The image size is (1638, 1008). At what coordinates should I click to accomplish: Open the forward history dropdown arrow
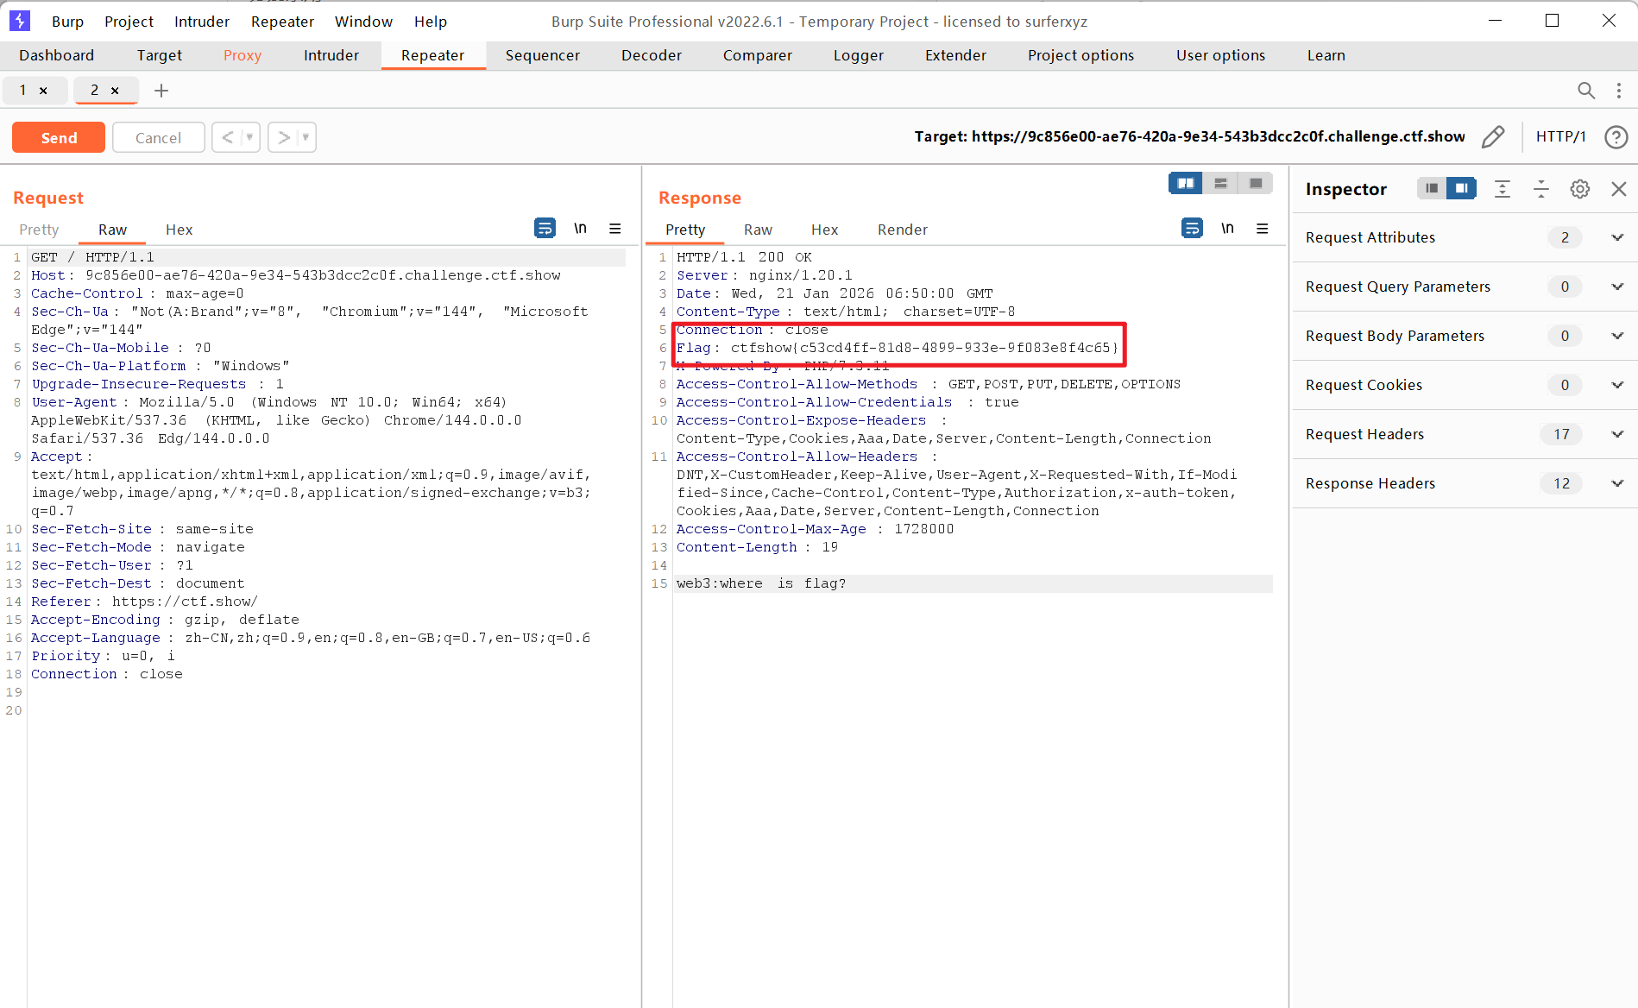coord(306,137)
